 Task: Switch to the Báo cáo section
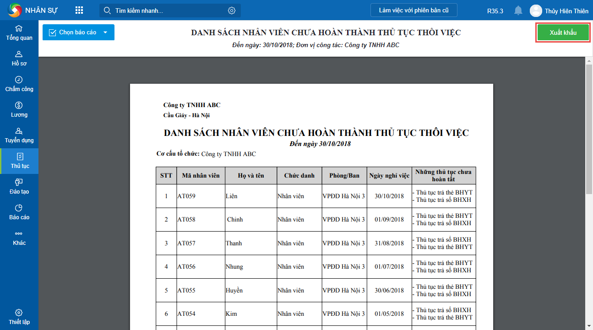(x=19, y=212)
